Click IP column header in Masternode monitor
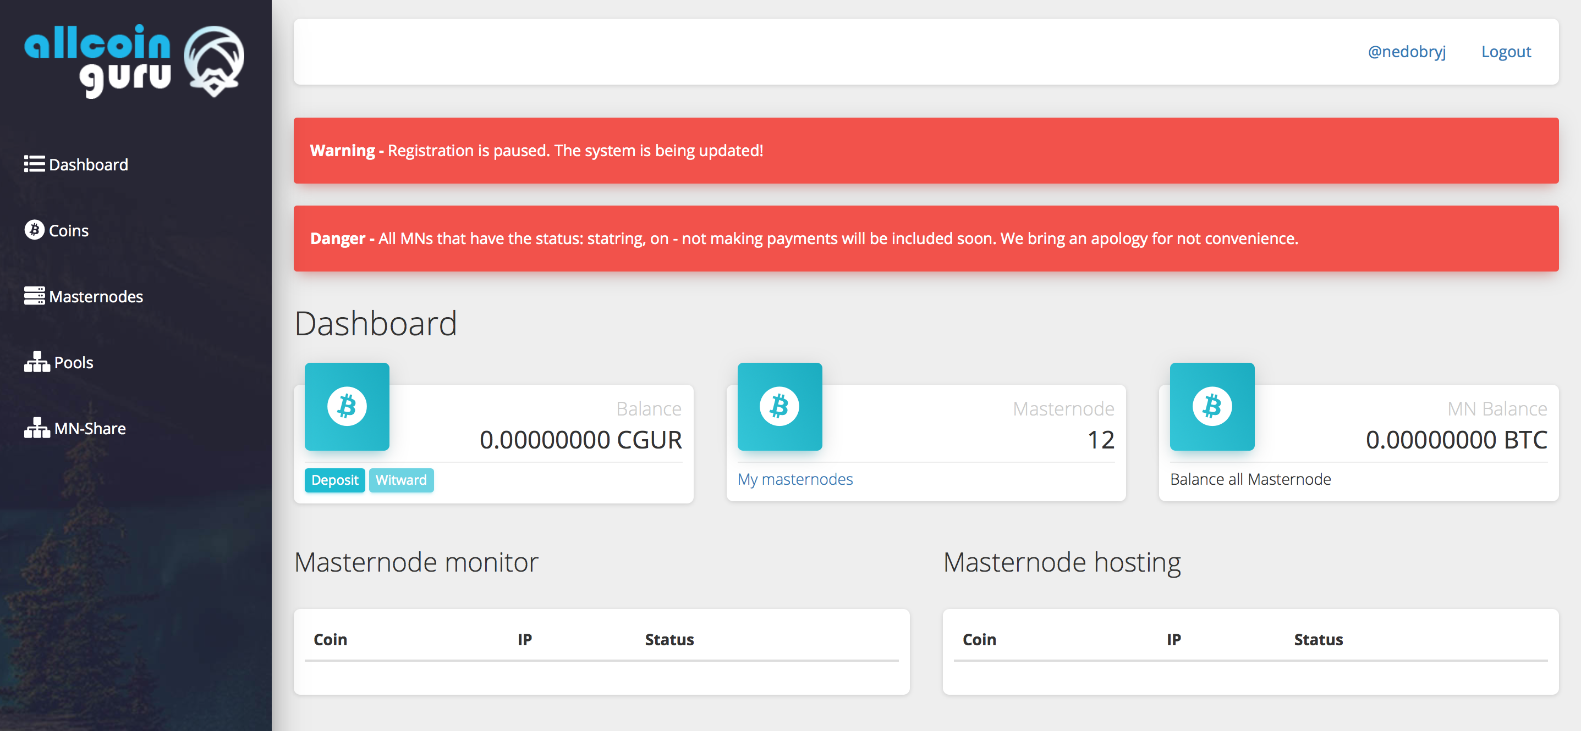 pos(524,640)
